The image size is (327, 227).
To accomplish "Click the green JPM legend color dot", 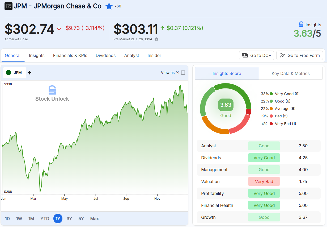I will [x=8, y=72].
